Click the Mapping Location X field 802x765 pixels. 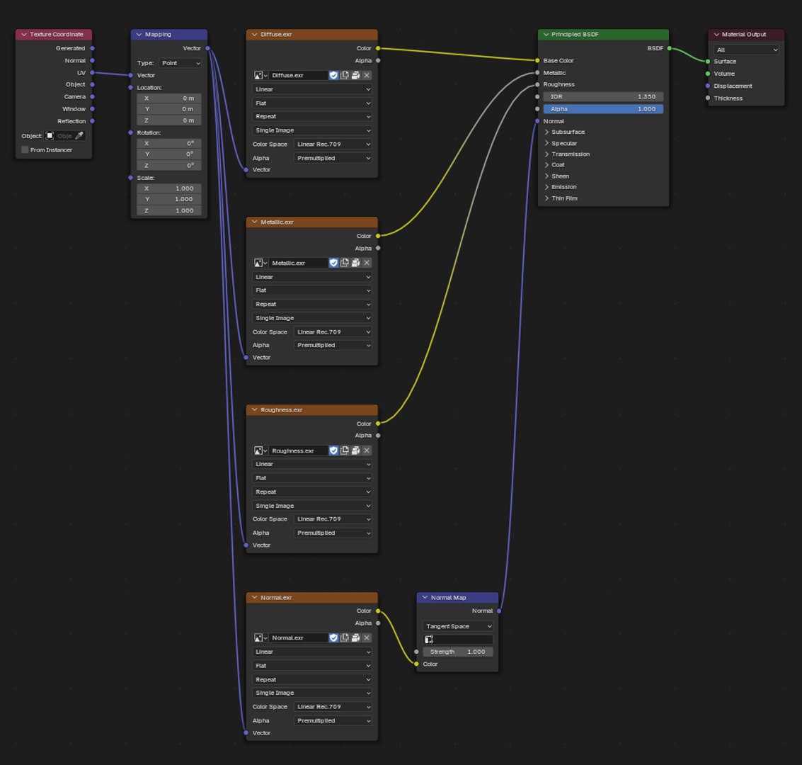point(168,98)
